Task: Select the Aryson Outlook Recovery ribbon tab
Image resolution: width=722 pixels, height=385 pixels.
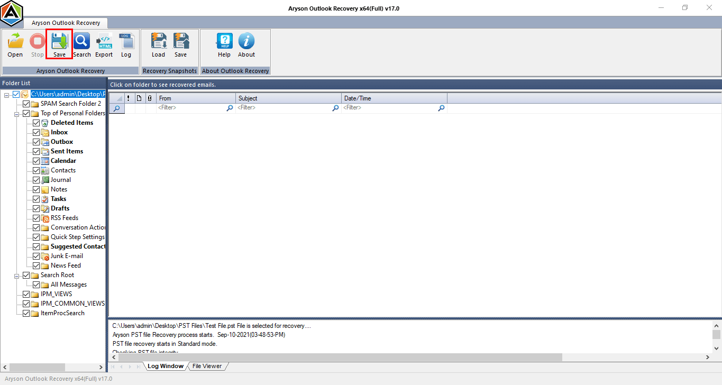Action: [x=66, y=23]
